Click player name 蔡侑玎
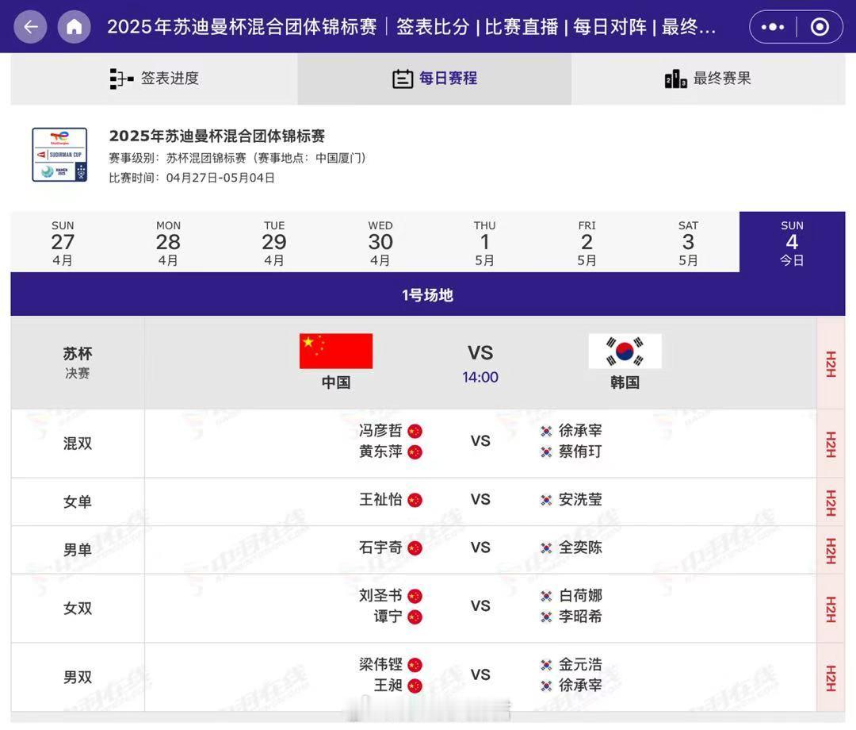The image size is (856, 730). [x=580, y=451]
